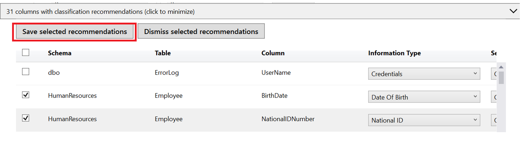The image size is (523, 147).
Task: Uncheck the Employee NationalIDNumber row checkbox
Action: pyautogui.click(x=26, y=118)
